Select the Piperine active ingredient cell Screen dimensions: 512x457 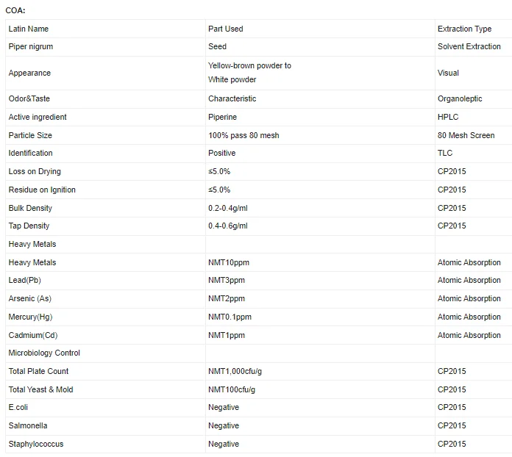coord(320,117)
